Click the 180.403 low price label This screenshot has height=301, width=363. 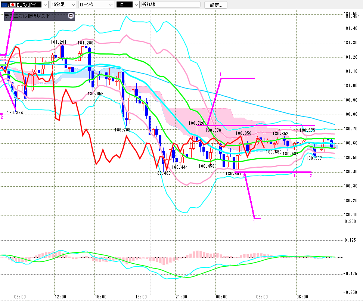tap(163, 173)
